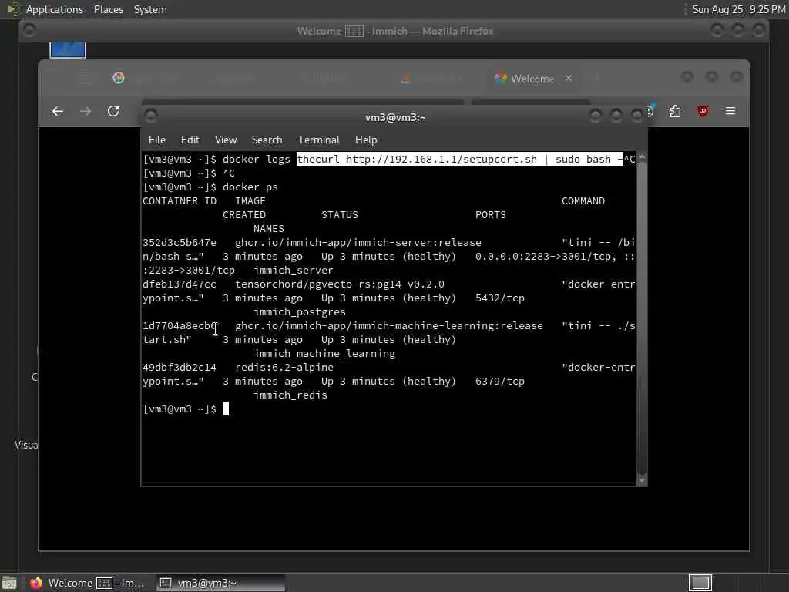Viewport: 789px width, 592px height.
Task: Click container ID dfeb137d47cc text
Action: (x=180, y=284)
